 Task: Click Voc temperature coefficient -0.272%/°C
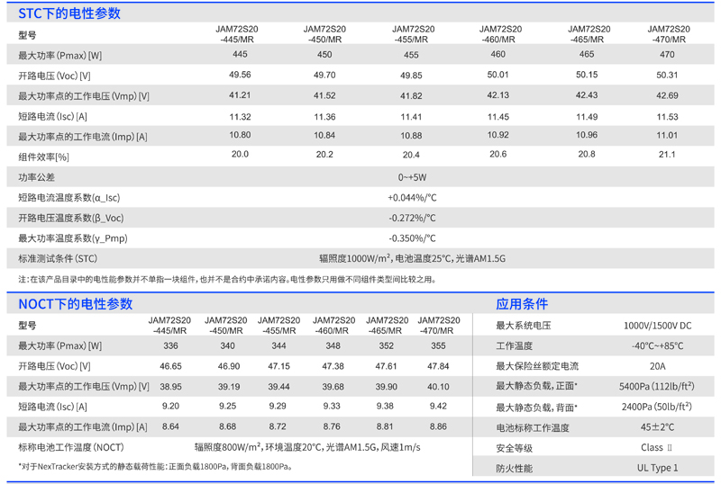coord(412,218)
